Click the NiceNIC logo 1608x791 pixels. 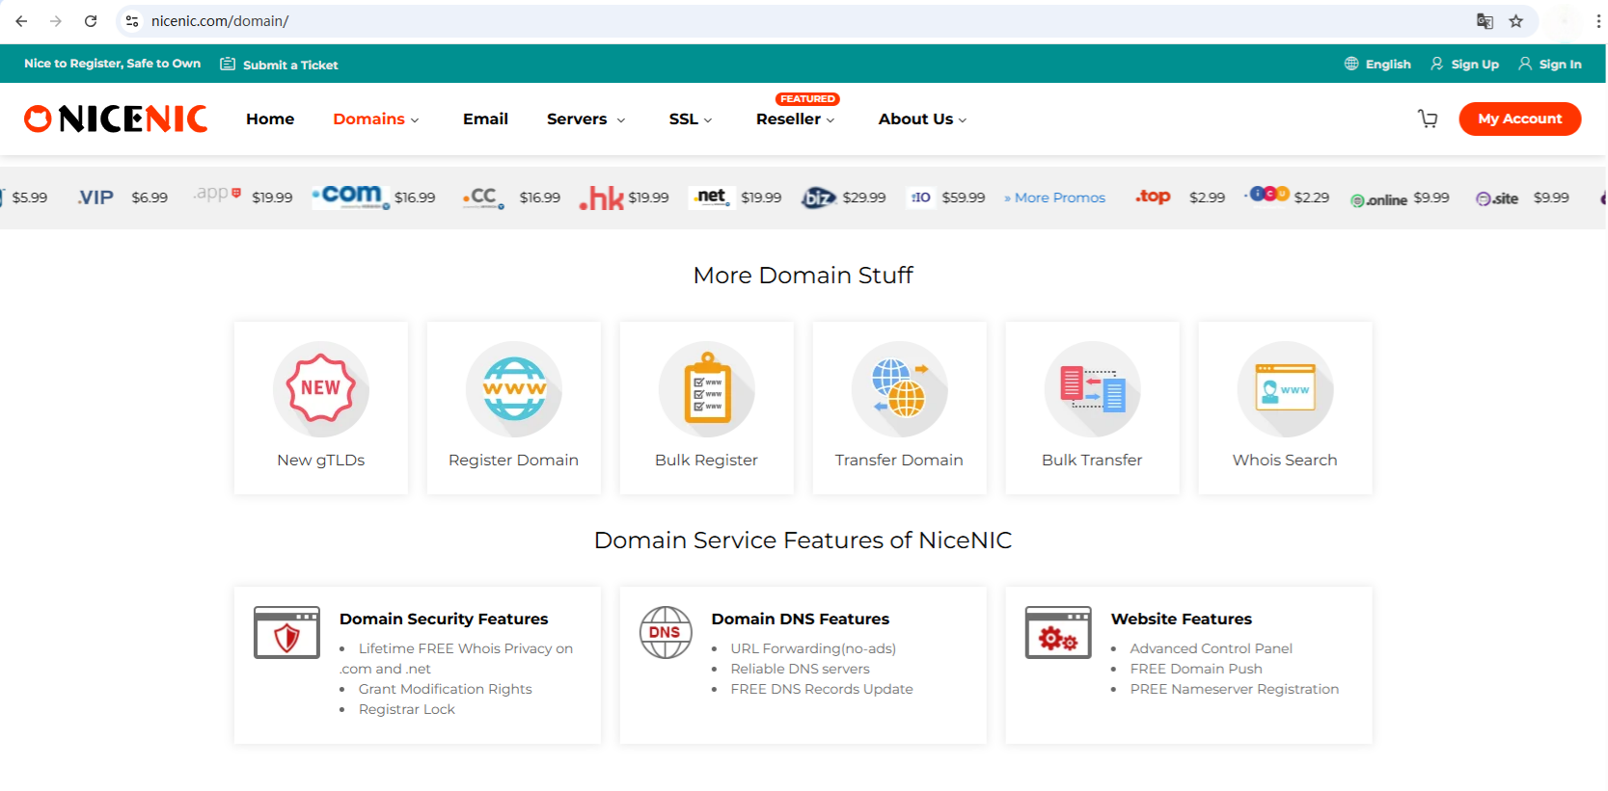pyautogui.click(x=116, y=119)
